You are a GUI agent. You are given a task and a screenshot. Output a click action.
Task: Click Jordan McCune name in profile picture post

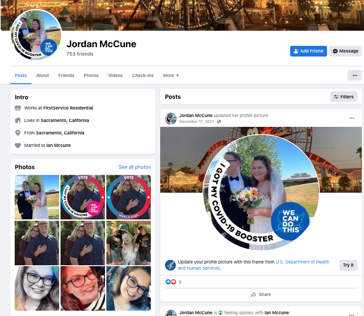(x=196, y=115)
